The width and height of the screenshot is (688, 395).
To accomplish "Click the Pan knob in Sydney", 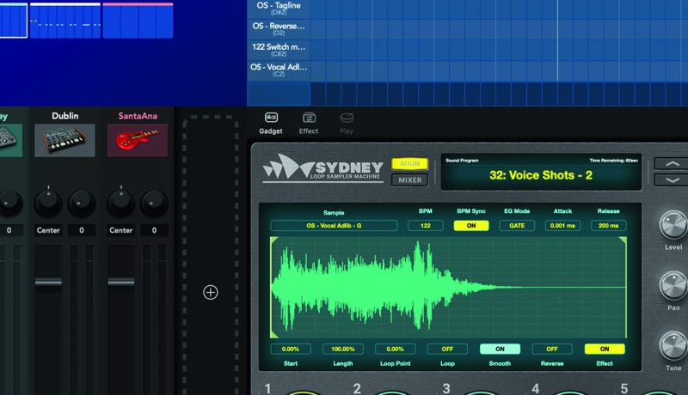I will tap(673, 286).
